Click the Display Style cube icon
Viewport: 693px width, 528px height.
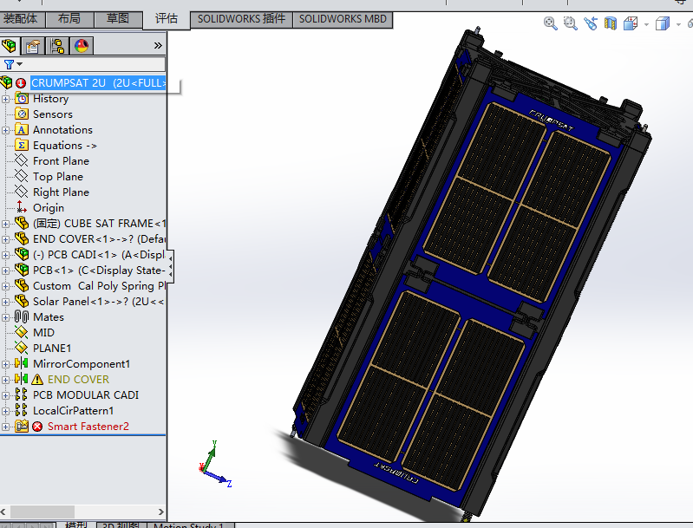click(x=663, y=23)
